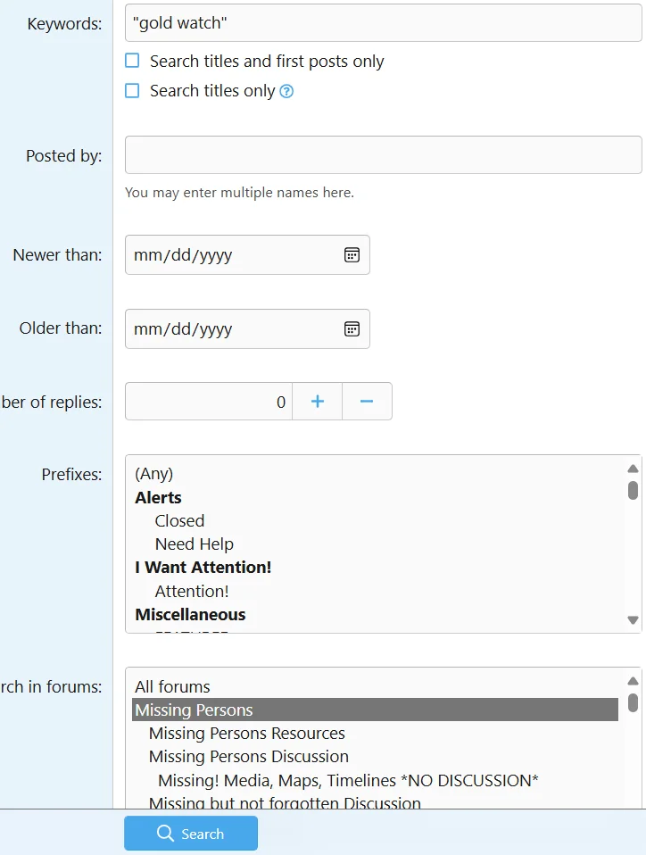Viewport: 646px width, 855px height.
Task: Select the Closed prefix option
Action: 179,520
